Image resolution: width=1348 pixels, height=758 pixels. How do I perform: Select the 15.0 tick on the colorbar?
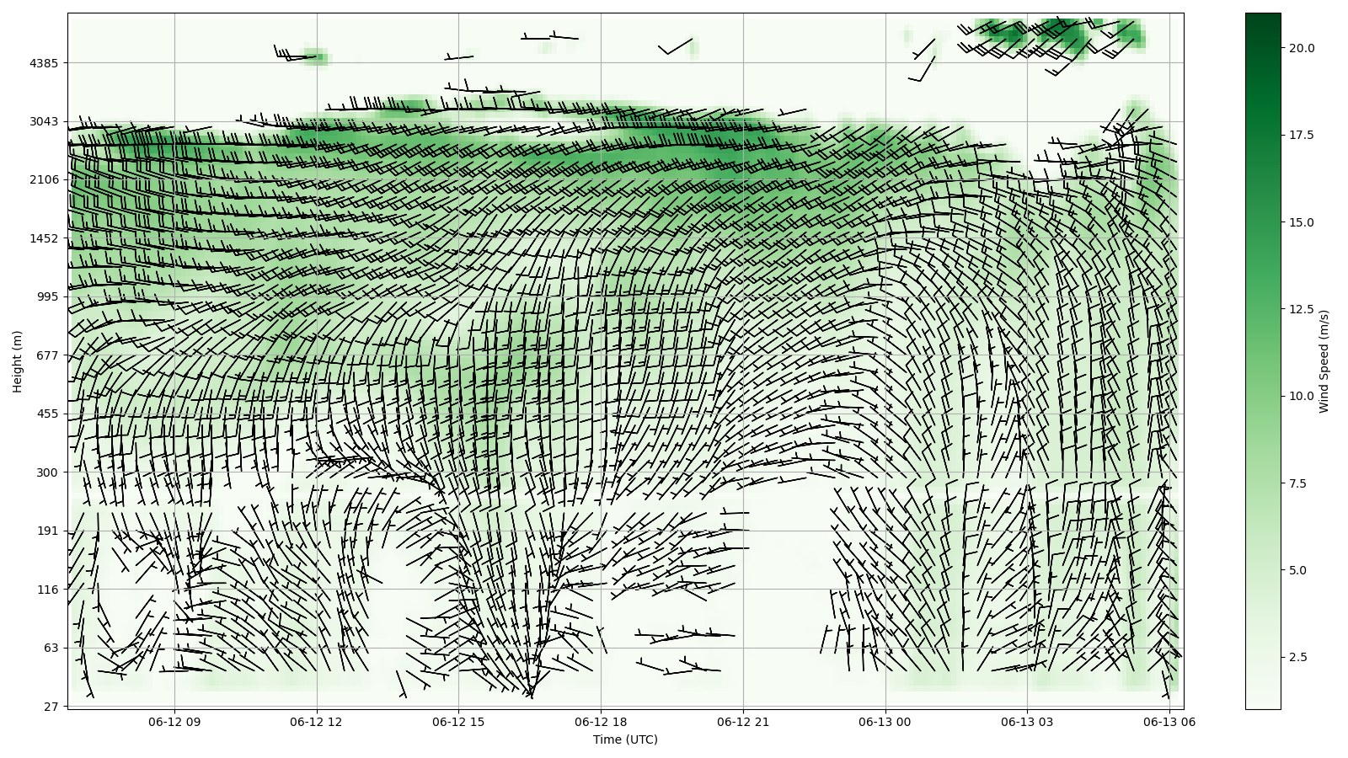pyautogui.click(x=1301, y=222)
